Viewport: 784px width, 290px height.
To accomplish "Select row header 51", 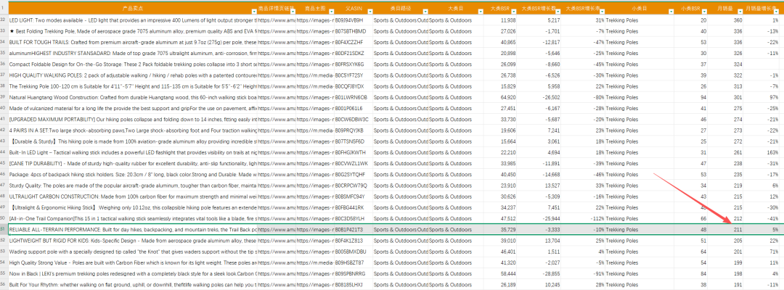I will [x=4, y=229].
